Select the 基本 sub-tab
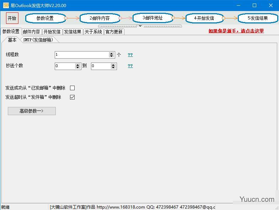 pyautogui.click(x=12, y=40)
